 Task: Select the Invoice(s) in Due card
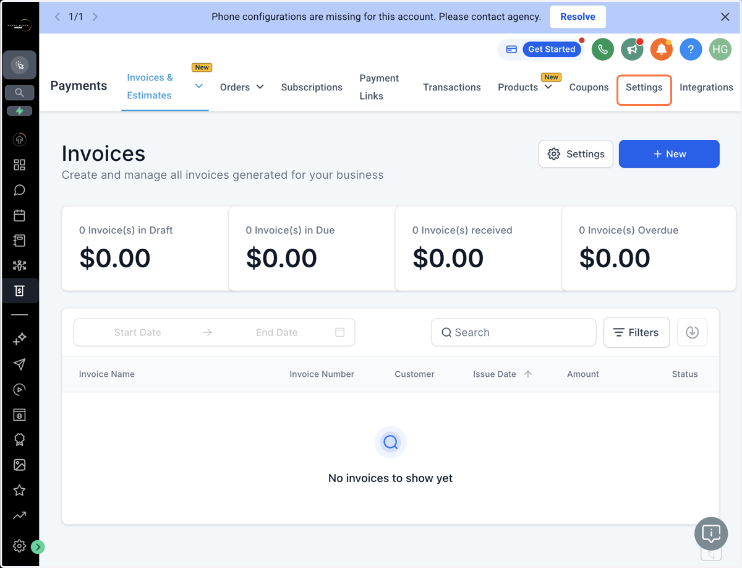[312, 248]
